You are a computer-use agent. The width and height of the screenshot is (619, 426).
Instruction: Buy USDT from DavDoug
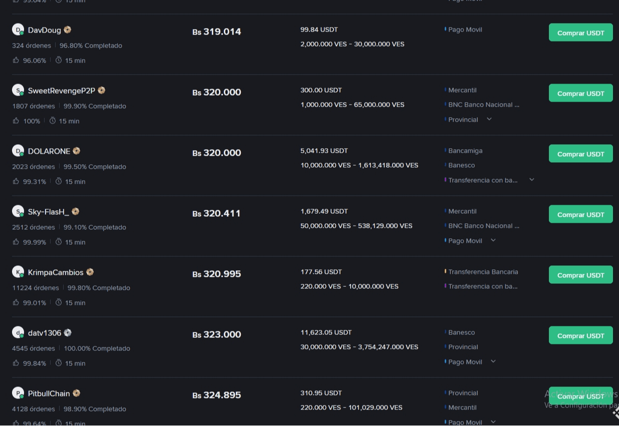coord(580,33)
